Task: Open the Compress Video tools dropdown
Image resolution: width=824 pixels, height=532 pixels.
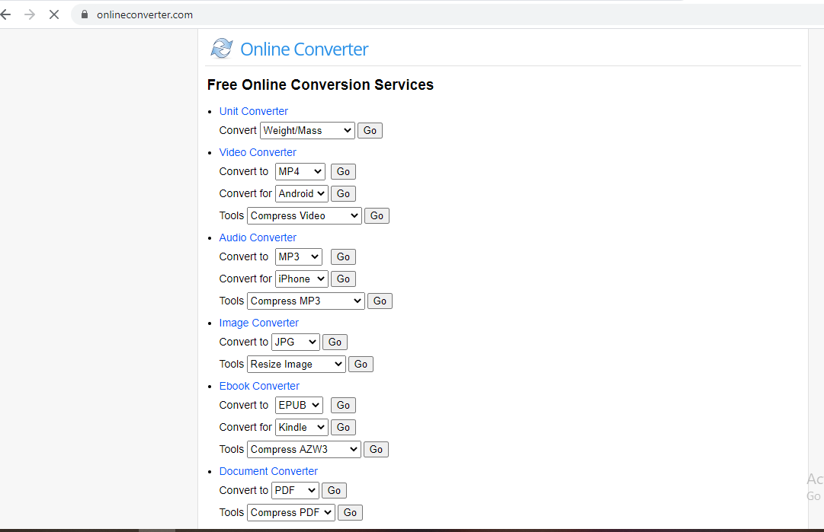Action: point(304,215)
